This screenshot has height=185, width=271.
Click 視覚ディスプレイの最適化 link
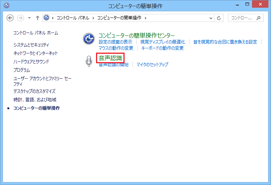[x=163, y=42]
